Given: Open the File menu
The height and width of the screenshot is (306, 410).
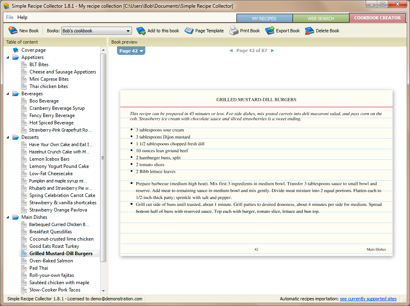Looking at the screenshot, I should 10,17.
